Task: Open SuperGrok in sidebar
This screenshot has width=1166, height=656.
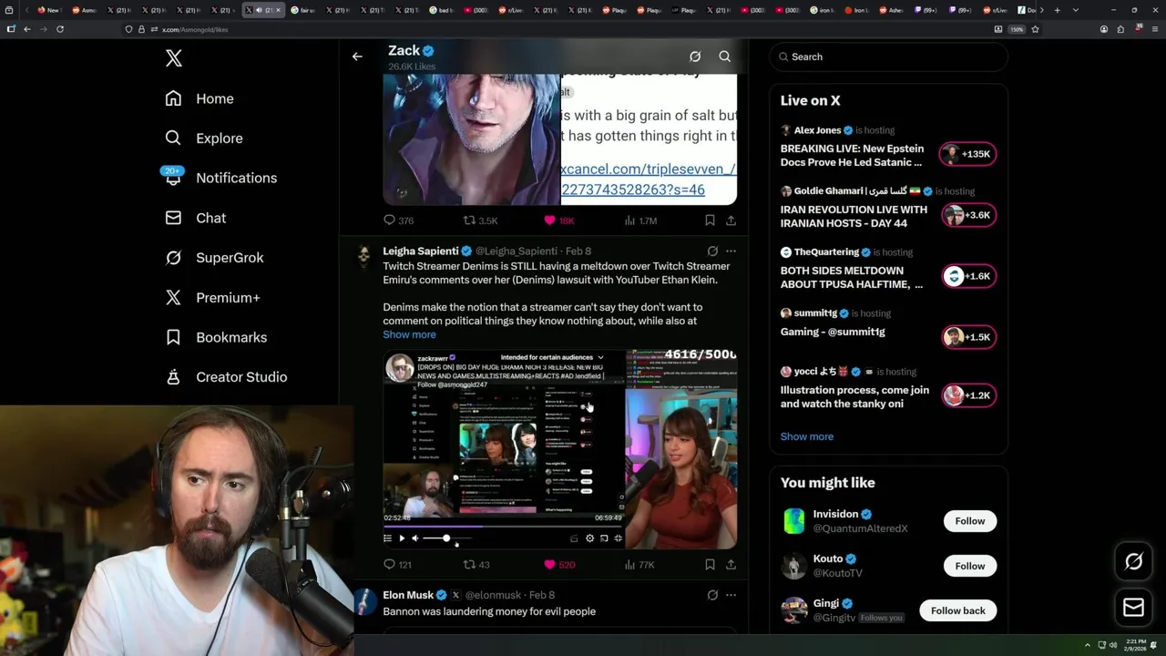Action: [214, 258]
